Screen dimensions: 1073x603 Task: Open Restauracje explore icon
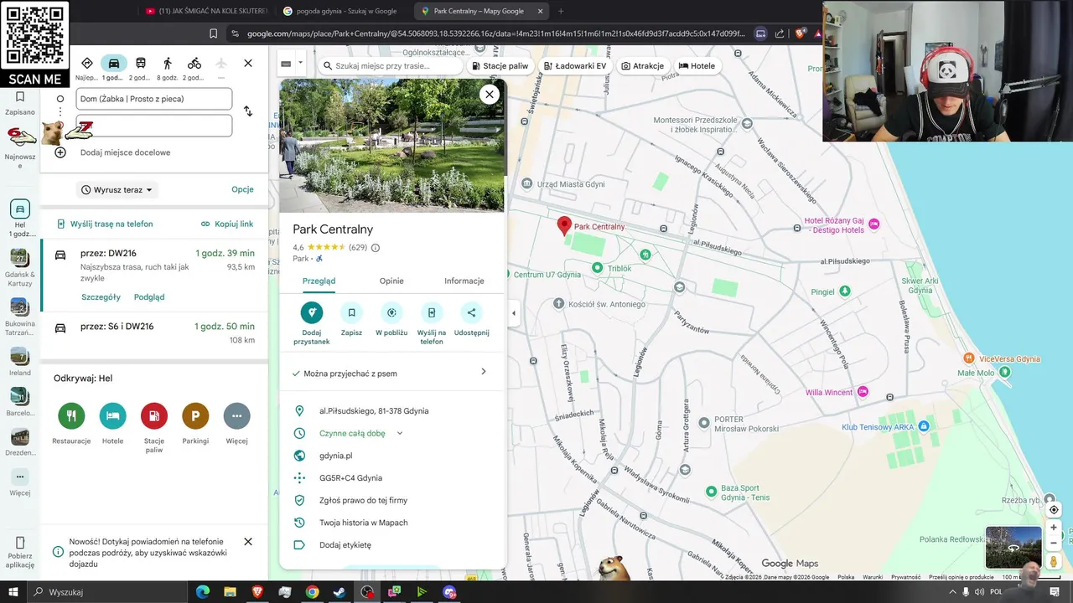[x=71, y=415]
